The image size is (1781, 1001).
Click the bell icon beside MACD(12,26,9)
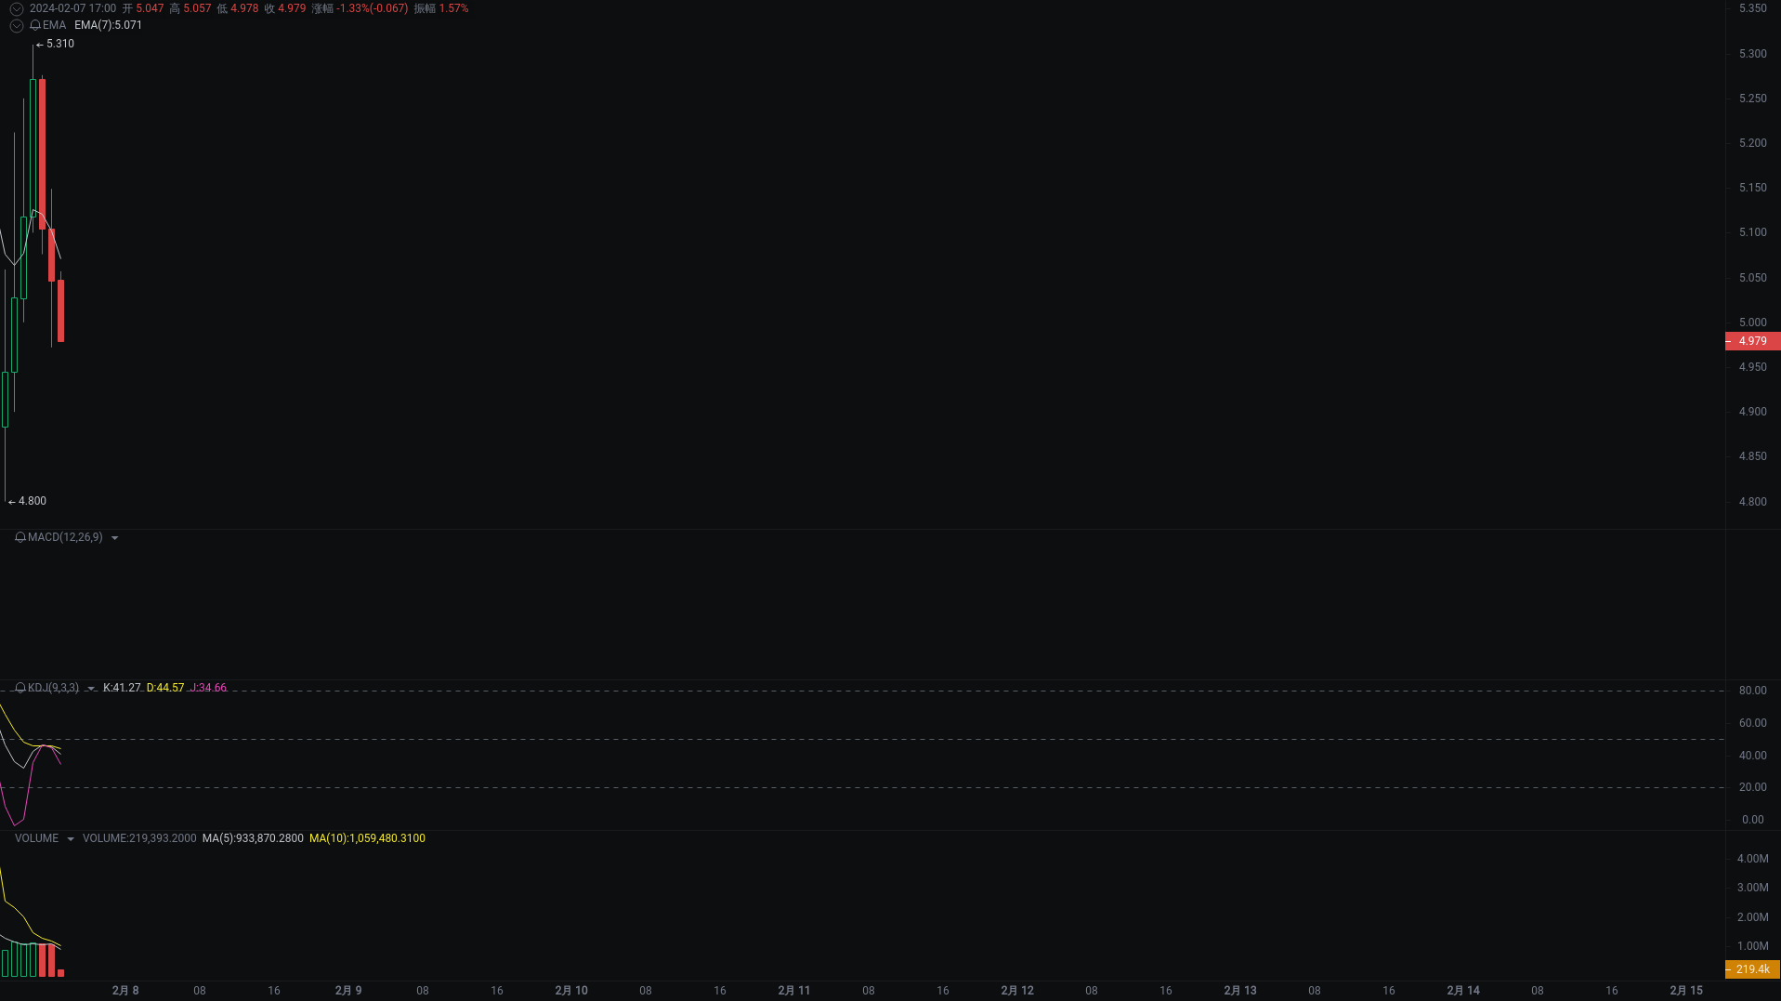(20, 537)
